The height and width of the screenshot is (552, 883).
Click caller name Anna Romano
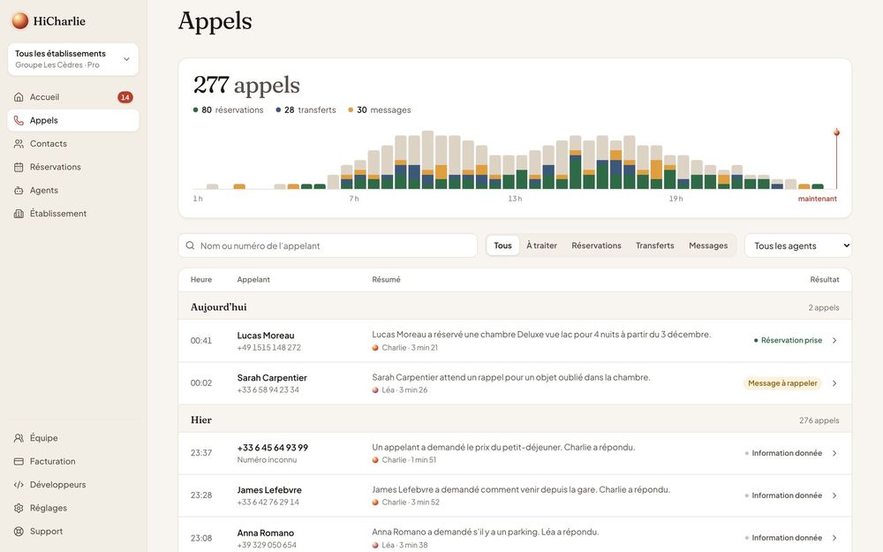click(x=265, y=533)
